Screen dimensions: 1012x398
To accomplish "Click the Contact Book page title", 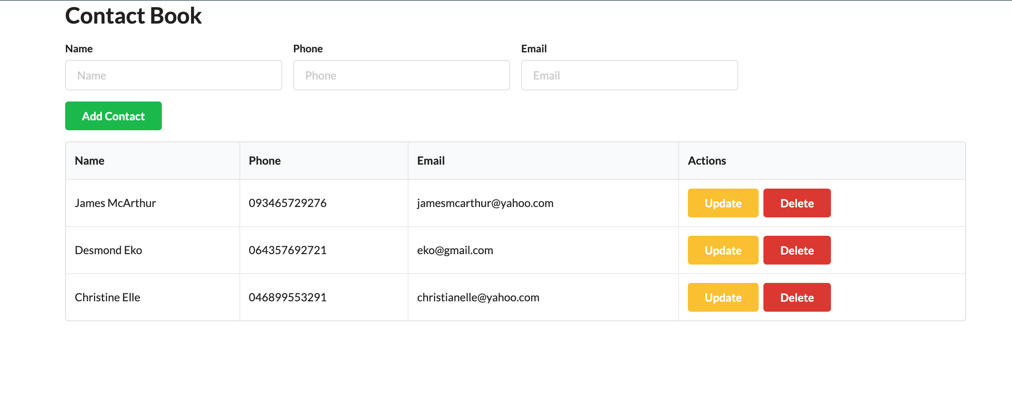I will (133, 15).
